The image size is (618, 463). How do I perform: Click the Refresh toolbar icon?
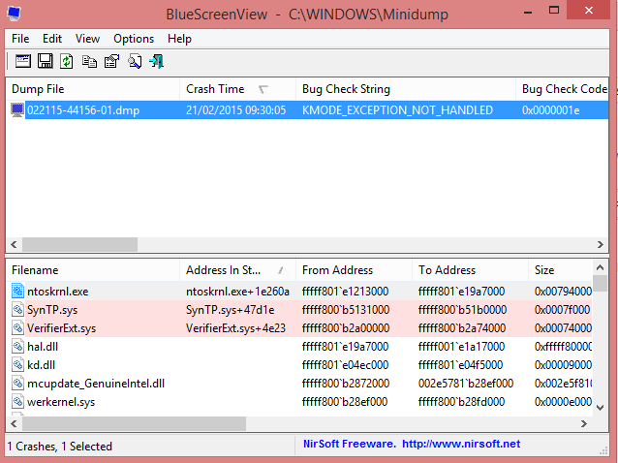coord(67,62)
